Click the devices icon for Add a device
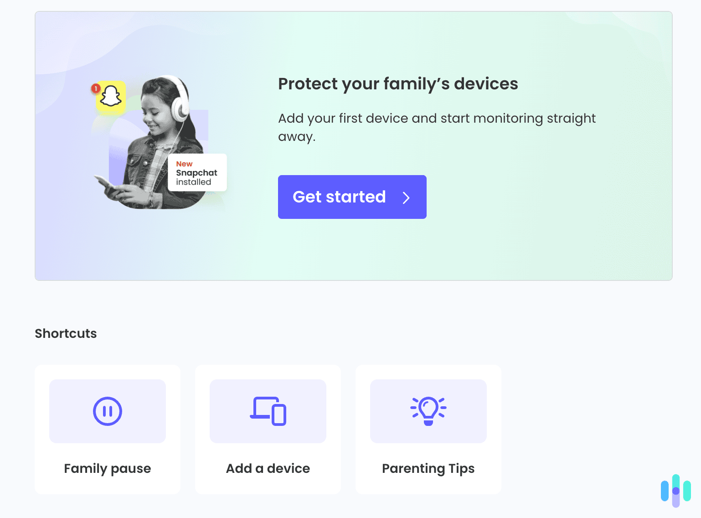The width and height of the screenshot is (701, 518). (268, 411)
